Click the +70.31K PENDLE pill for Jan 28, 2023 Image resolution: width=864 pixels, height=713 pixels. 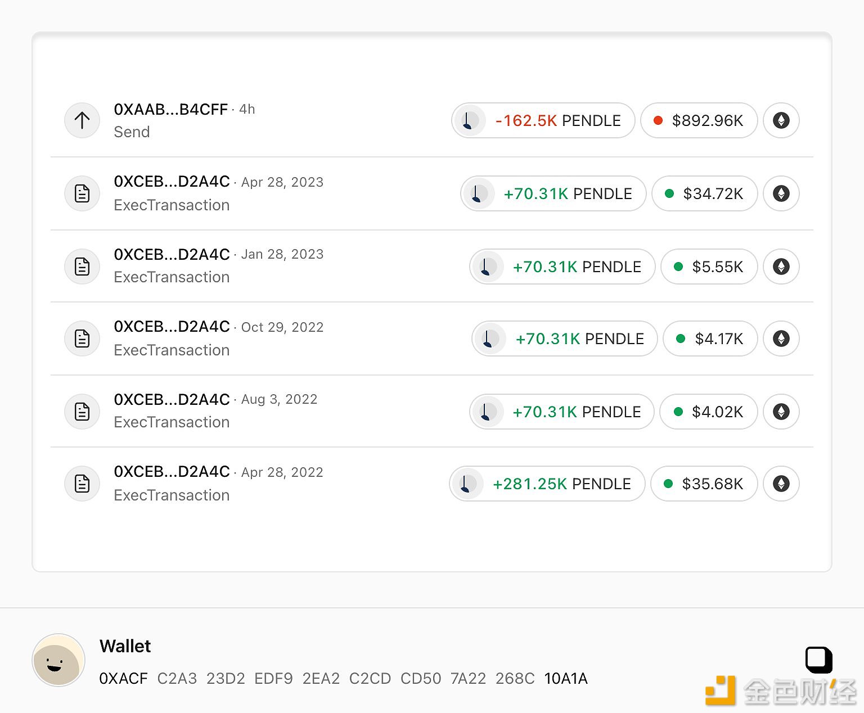(x=562, y=267)
